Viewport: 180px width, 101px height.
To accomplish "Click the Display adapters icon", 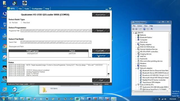I will (138, 45).
